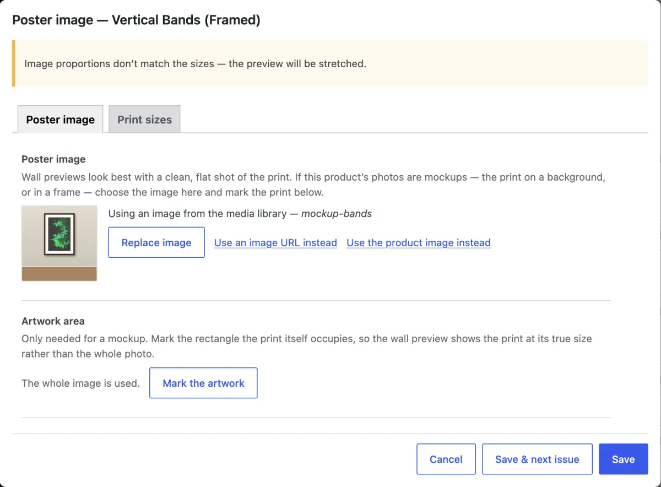This screenshot has width=661, height=487.
Task: Click the Mark the artwork button
Action: (203, 383)
